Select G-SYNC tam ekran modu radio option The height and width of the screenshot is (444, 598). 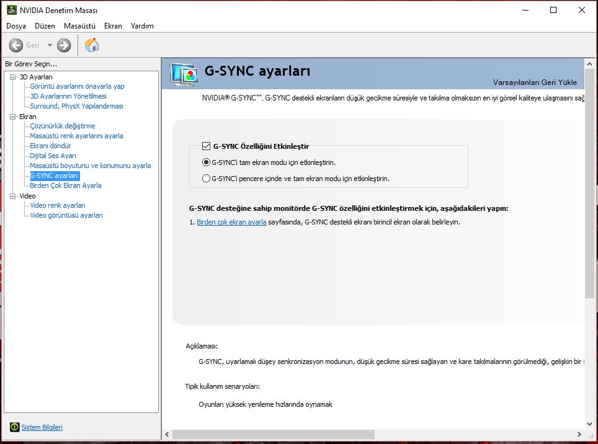click(206, 162)
